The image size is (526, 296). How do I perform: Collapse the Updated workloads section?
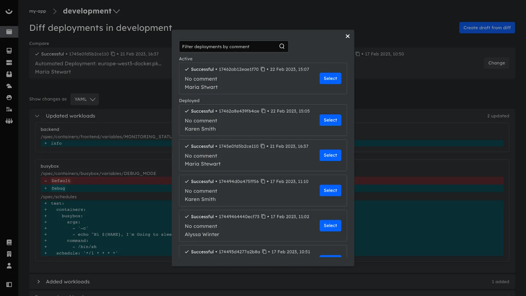pyautogui.click(x=38, y=116)
